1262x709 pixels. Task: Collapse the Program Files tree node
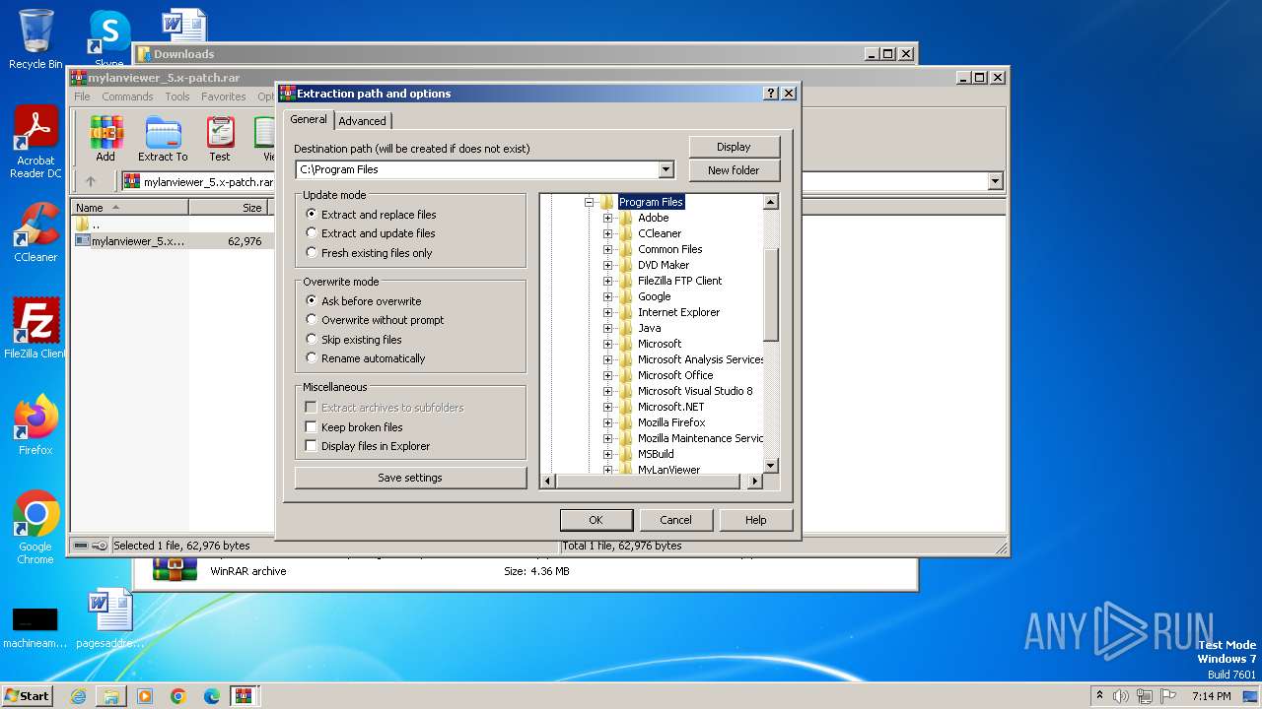(x=589, y=202)
